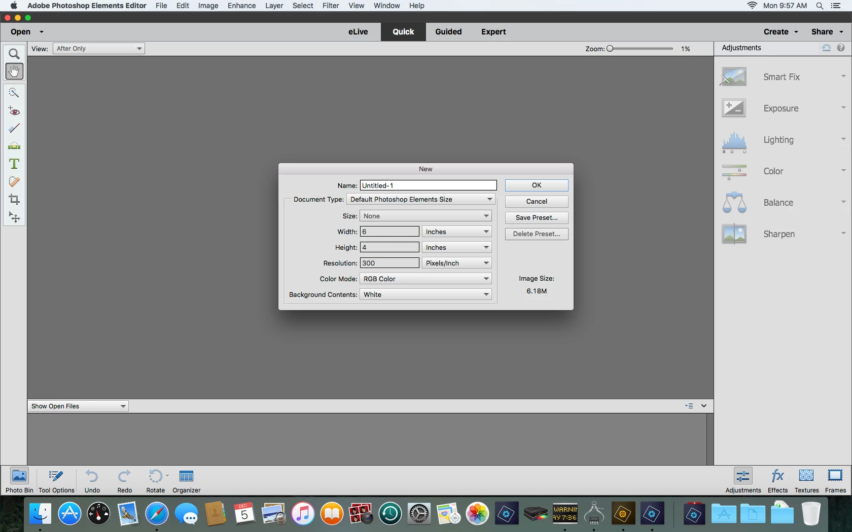
Task: Open the Layer menu
Action: tap(274, 6)
